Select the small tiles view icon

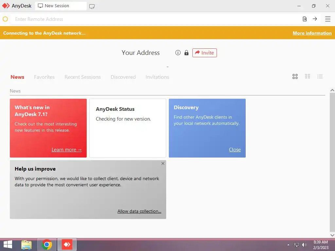308,76
